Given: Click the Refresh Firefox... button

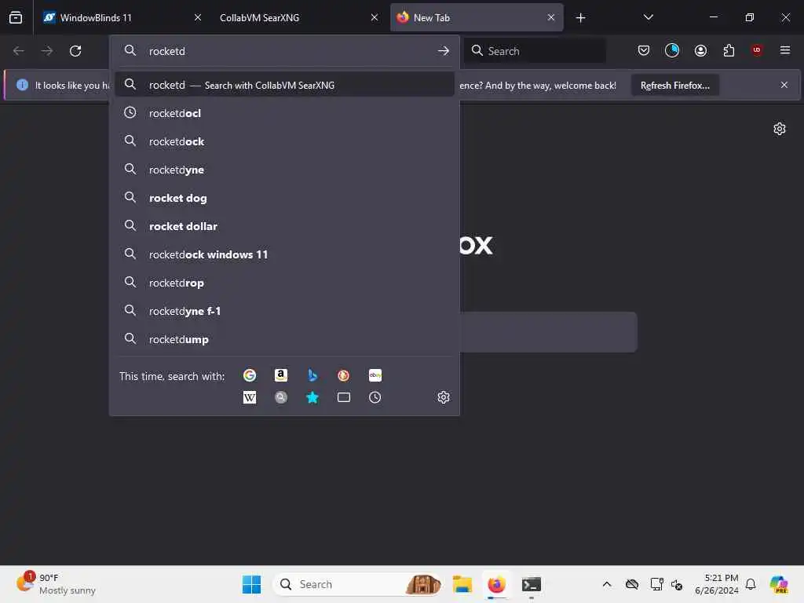Looking at the screenshot, I should [x=674, y=85].
